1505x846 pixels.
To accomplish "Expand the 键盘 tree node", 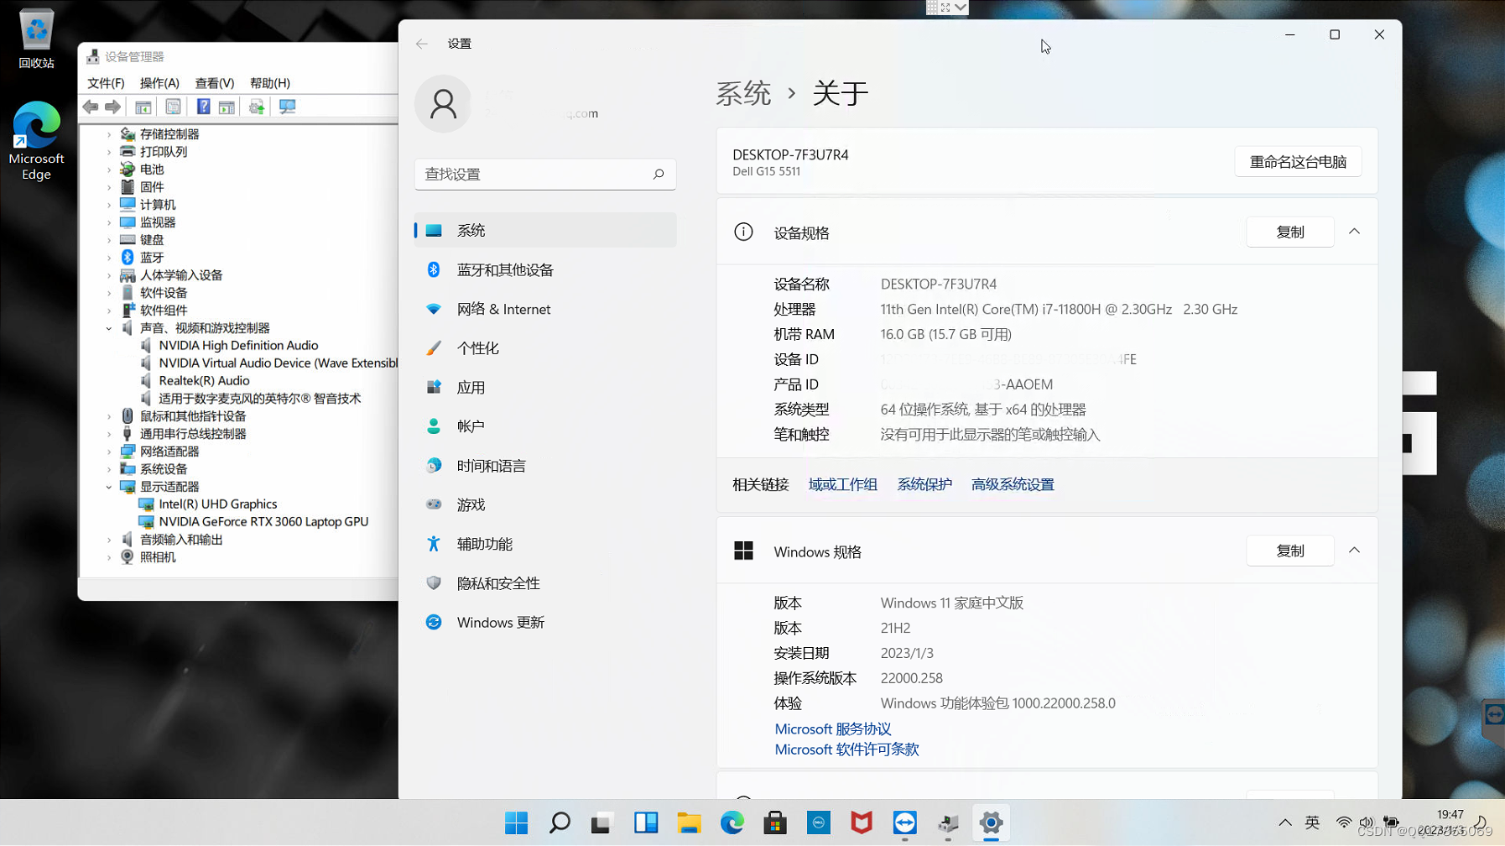I will pos(109,240).
